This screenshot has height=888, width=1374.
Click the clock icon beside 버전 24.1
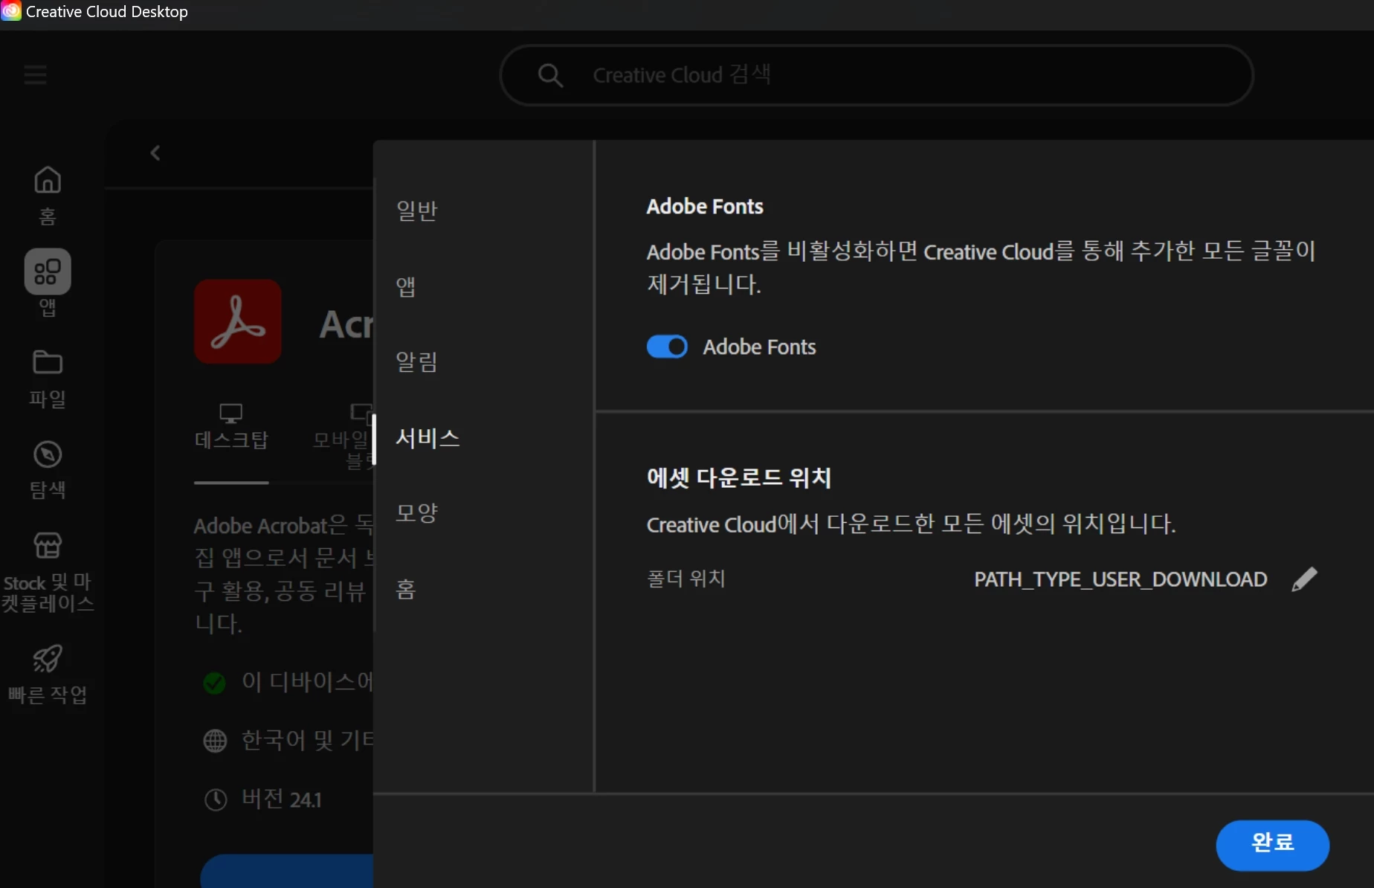(216, 799)
